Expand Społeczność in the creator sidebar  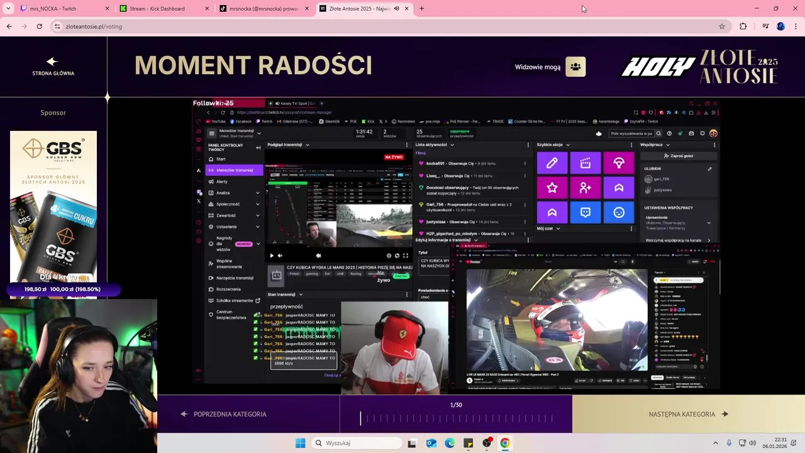point(258,204)
